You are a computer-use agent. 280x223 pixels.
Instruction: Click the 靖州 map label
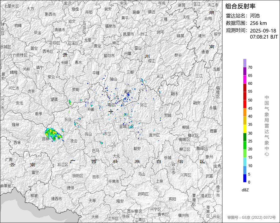202,36
